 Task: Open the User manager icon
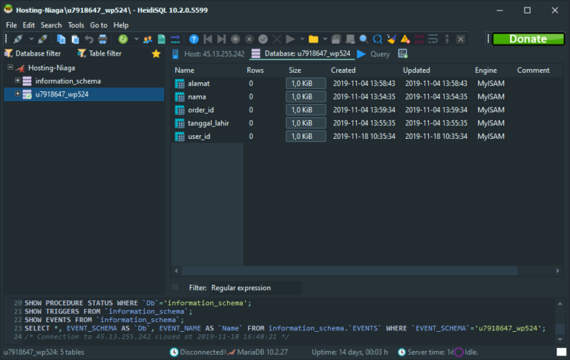[148, 39]
